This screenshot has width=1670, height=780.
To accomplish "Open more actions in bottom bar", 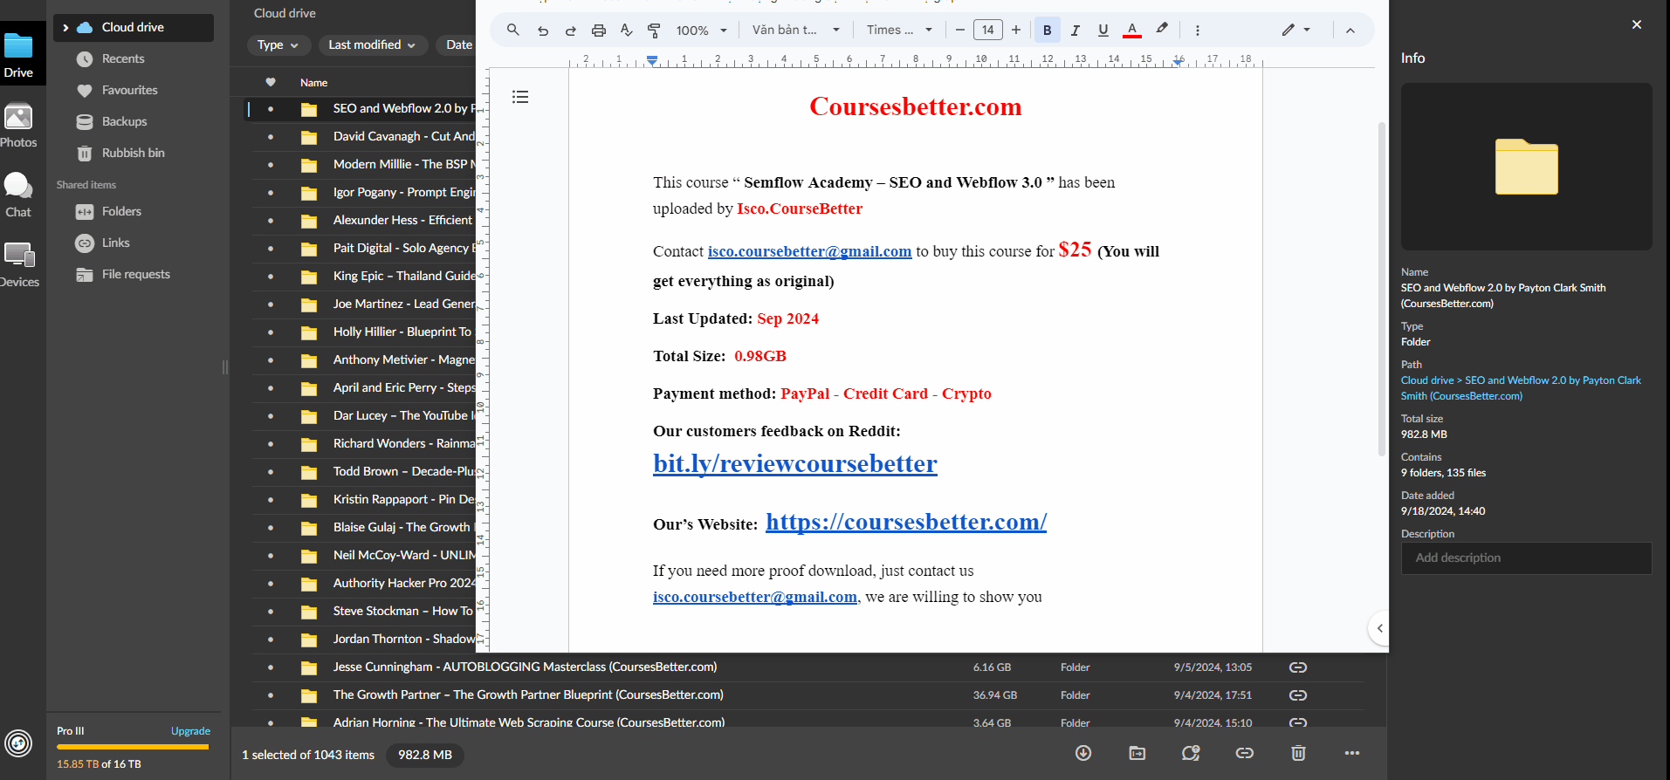I will coord(1352,753).
